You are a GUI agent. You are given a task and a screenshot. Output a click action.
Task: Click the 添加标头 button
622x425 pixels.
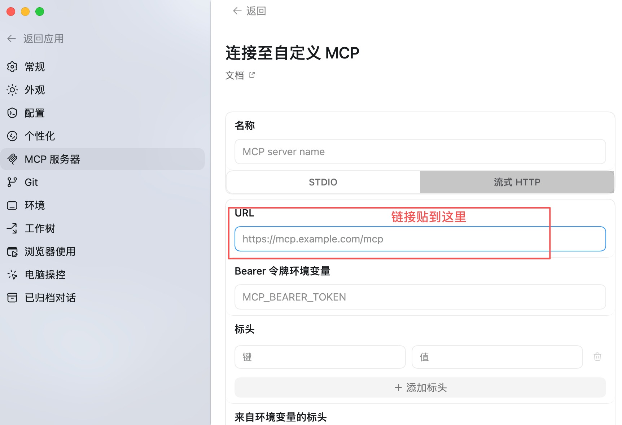[420, 387]
